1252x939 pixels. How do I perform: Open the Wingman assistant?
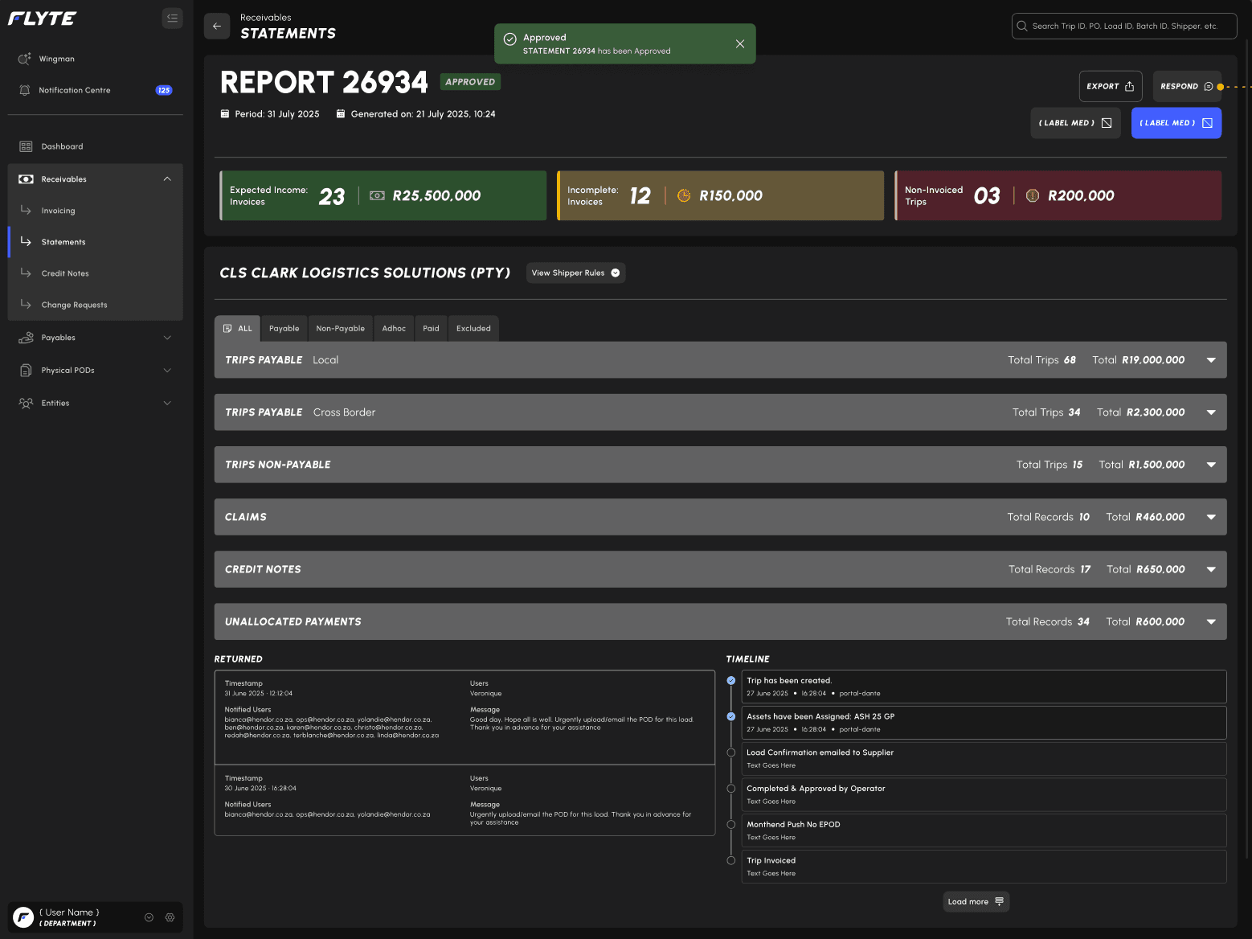pos(25,58)
